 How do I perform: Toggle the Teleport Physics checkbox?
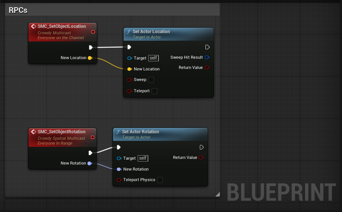click(x=160, y=180)
